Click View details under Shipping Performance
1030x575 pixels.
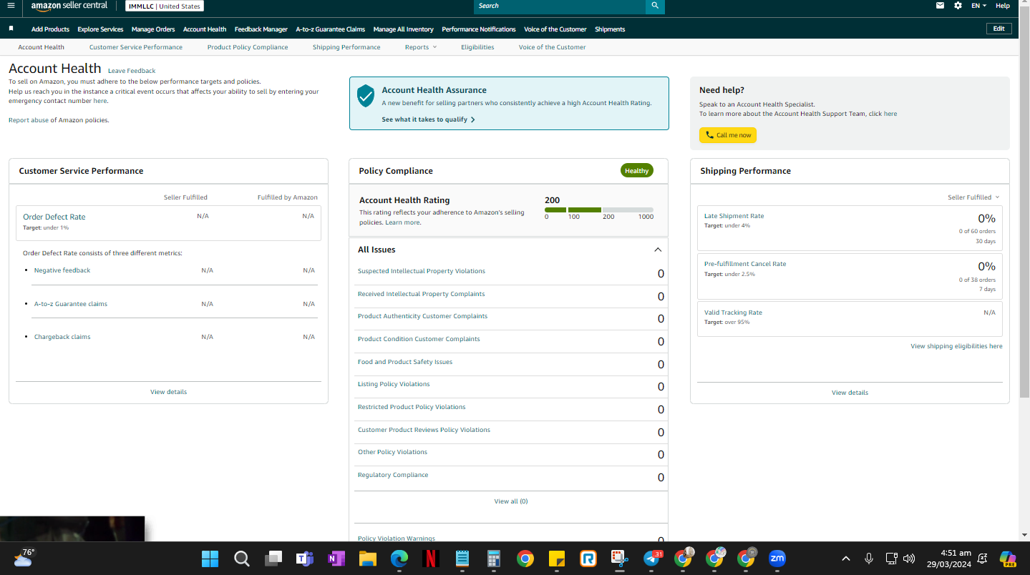coord(850,393)
